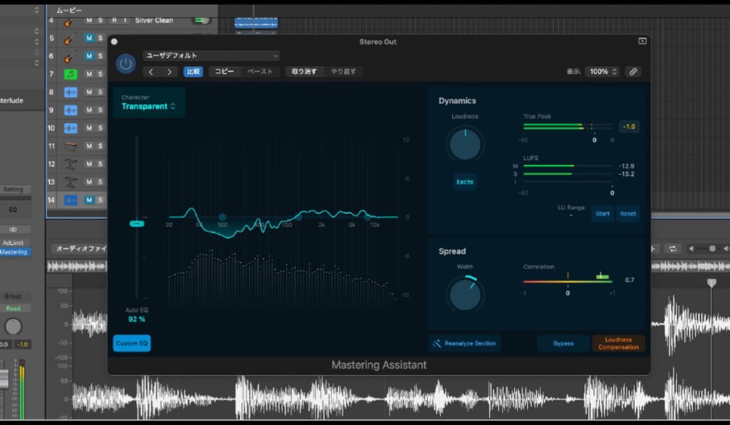This screenshot has width=730, height=425.
Task: Unmute track 6
Action: coord(89,56)
